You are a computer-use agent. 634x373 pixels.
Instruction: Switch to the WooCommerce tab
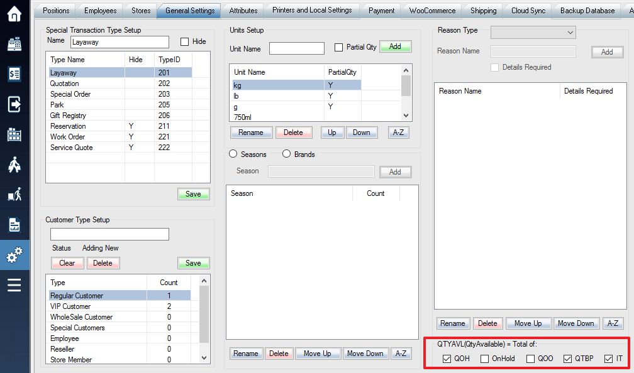(x=432, y=11)
